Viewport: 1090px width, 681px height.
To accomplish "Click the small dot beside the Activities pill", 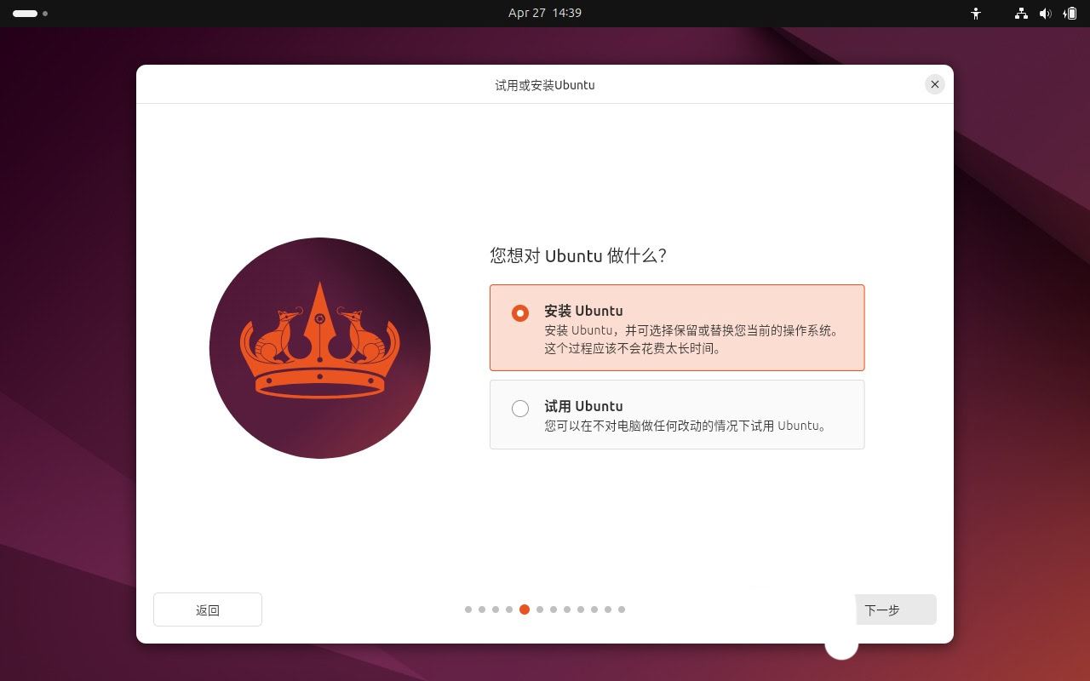I will [45, 14].
